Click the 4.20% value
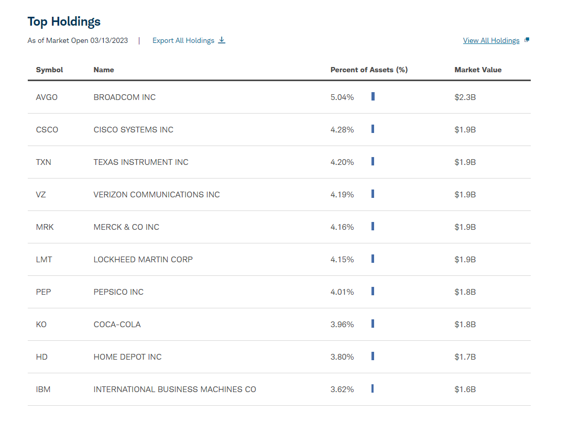 (x=342, y=162)
